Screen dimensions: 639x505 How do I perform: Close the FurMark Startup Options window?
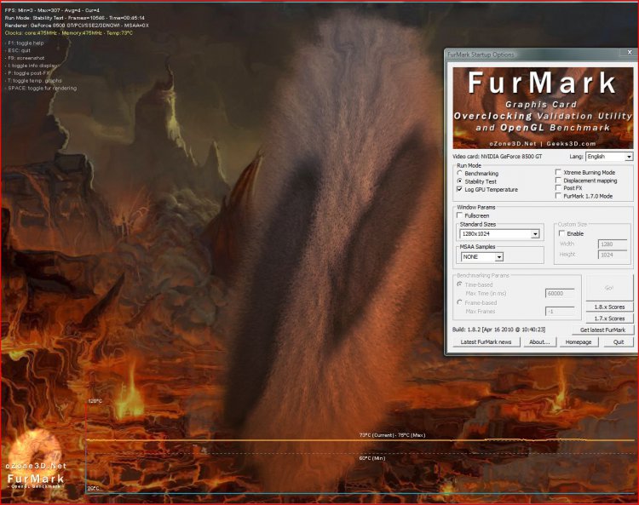click(630, 53)
